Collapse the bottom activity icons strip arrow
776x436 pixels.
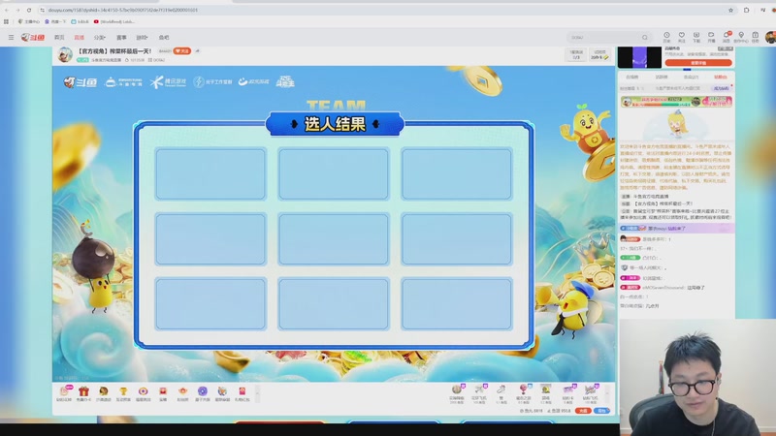[257, 393]
